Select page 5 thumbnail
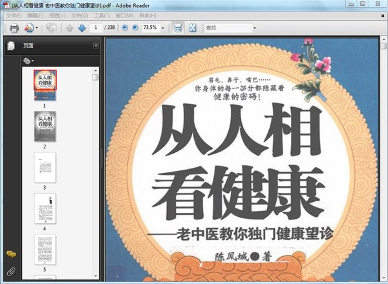388x284 pixels. (45, 249)
